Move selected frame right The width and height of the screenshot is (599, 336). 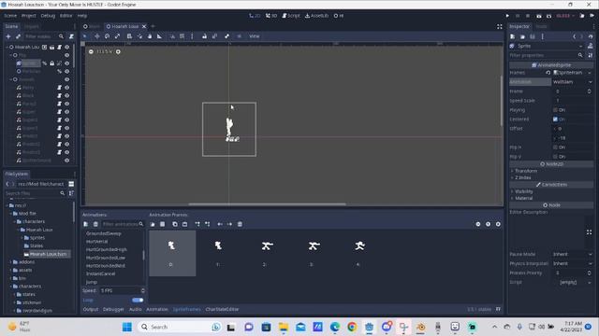pos(229,224)
